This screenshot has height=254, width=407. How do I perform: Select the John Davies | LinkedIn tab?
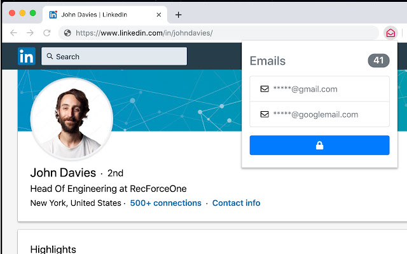pyautogui.click(x=105, y=15)
